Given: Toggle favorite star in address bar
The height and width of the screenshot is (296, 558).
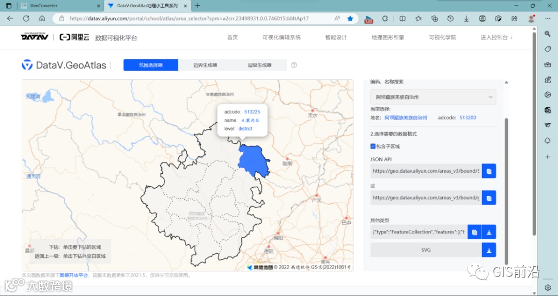Looking at the screenshot, I should (x=350, y=19).
